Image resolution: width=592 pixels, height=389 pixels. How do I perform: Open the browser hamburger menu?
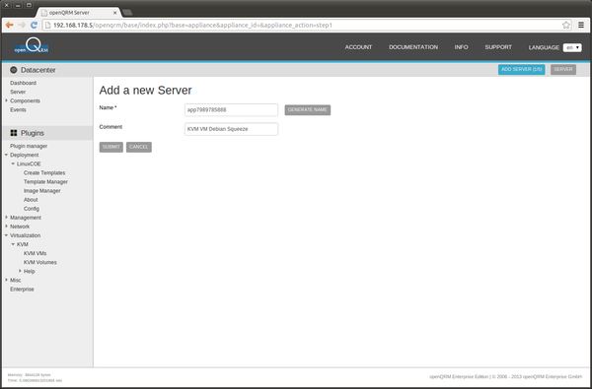pos(581,25)
